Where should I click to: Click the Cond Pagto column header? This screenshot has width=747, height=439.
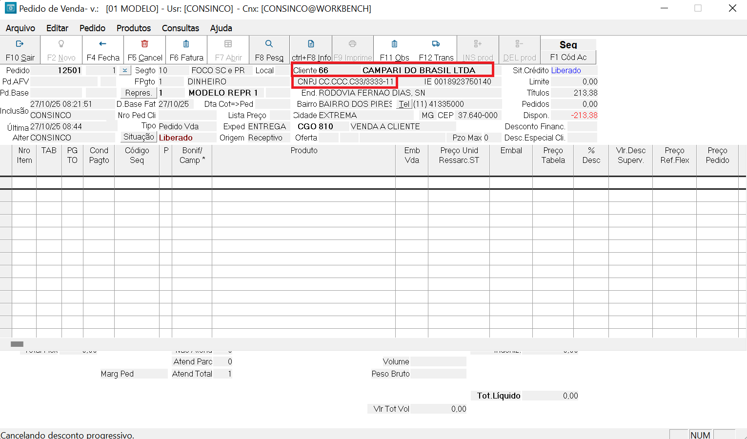tap(99, 160)
